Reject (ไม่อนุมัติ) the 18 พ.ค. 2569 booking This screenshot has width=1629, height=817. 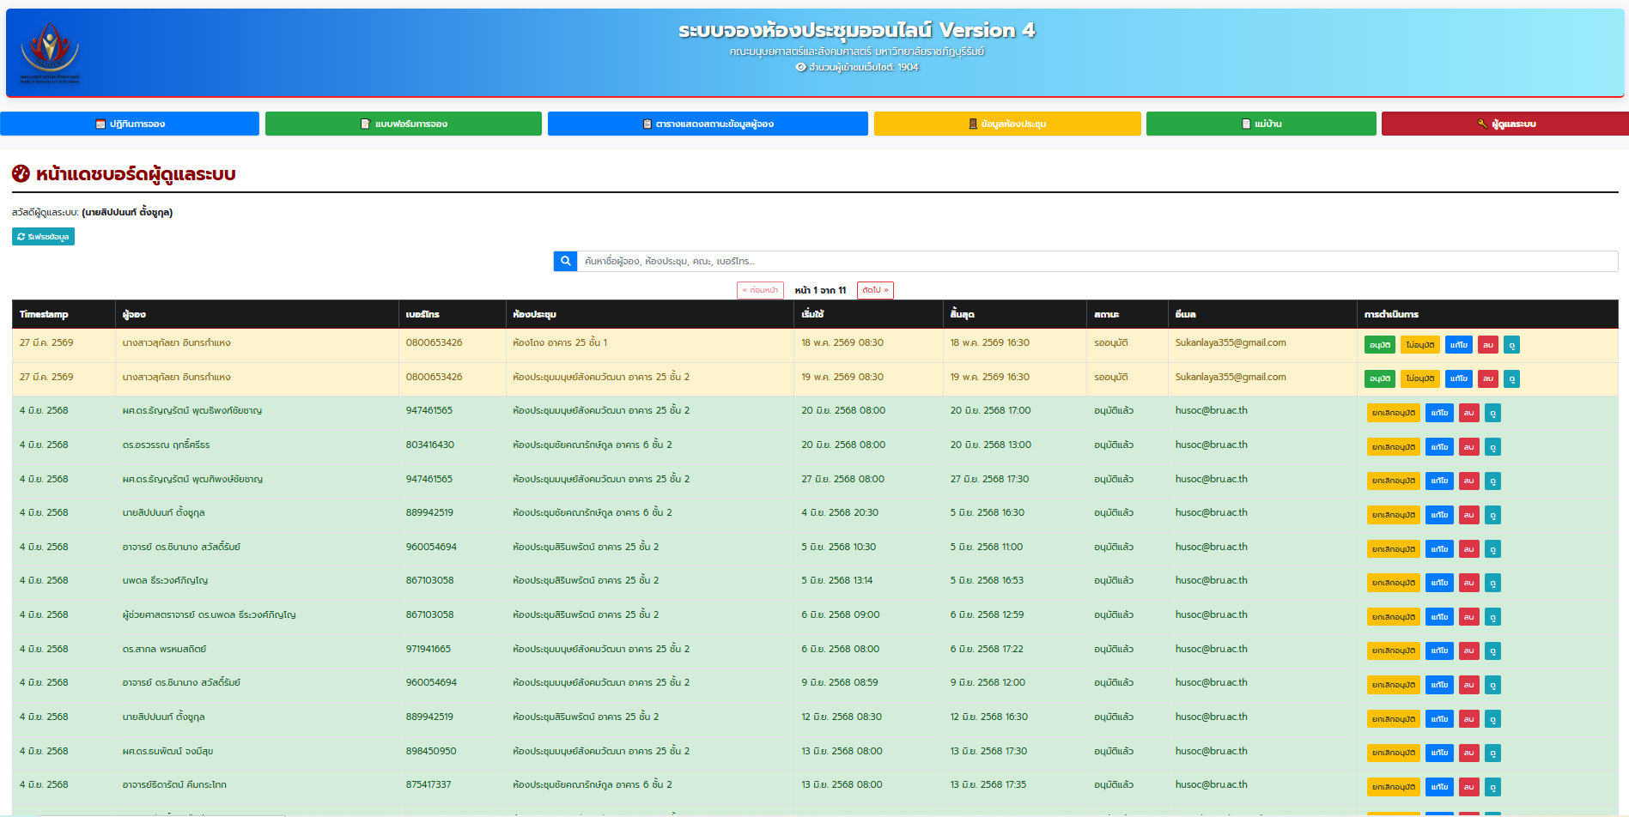pyautogui.click(x=1420, y=345)
